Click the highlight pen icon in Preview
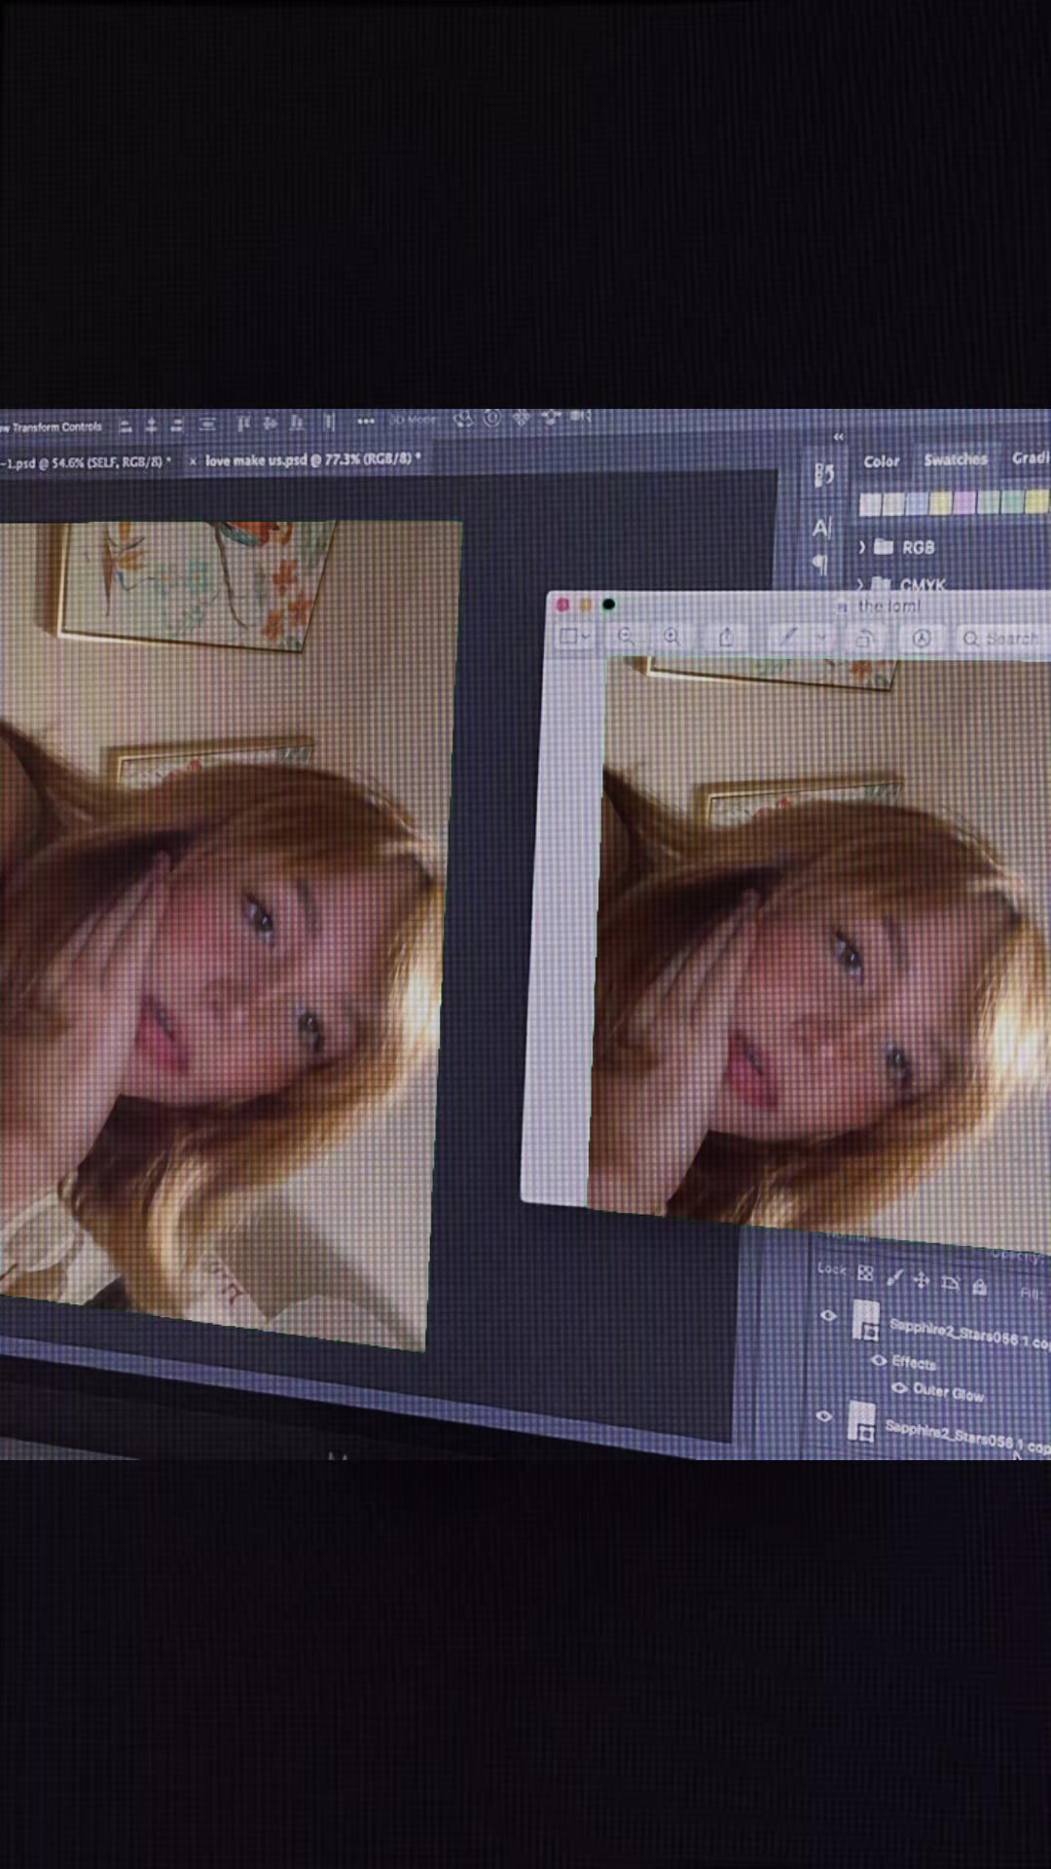 pos(789,637)
